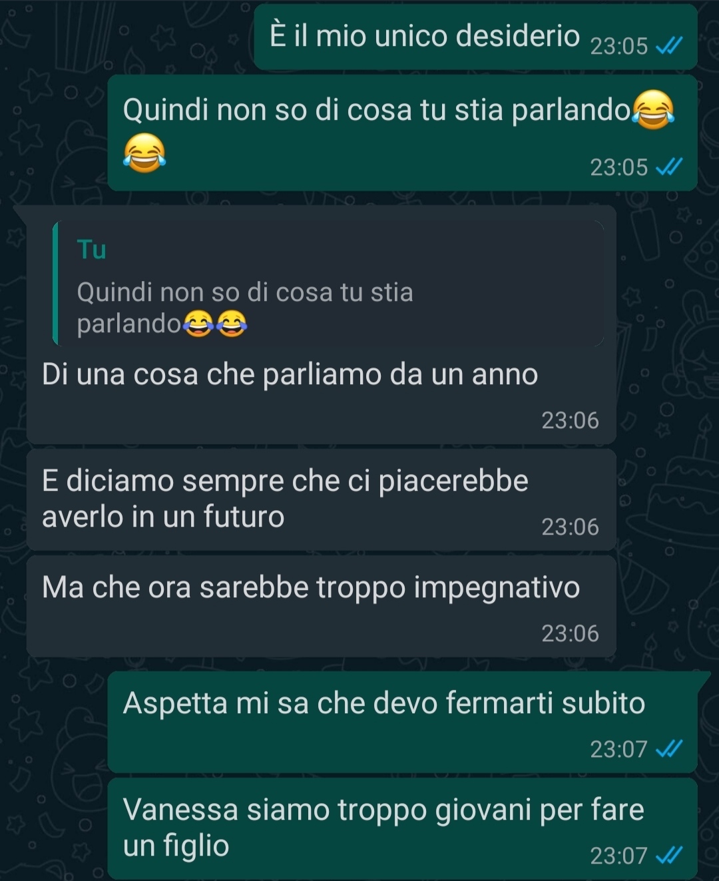719x881 pixels.
Task: Tap the double ticks on 'Quindi non so' message
Action: [669, 166]
